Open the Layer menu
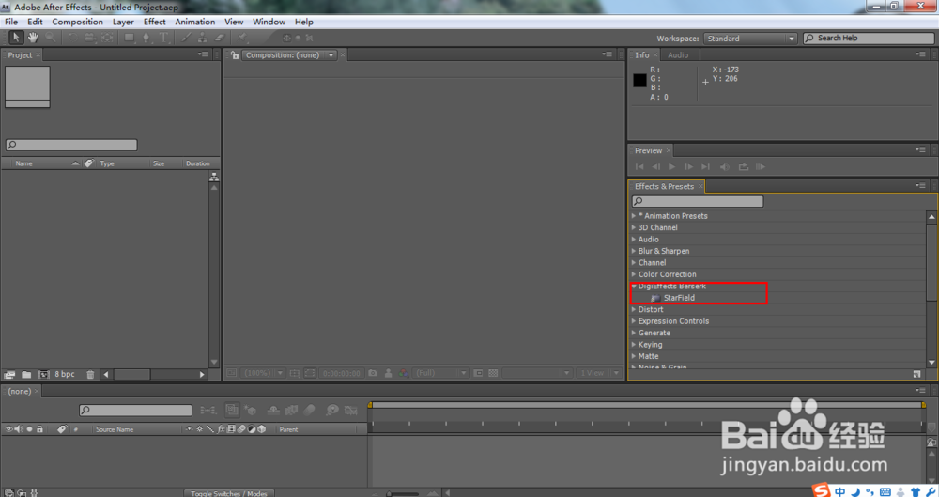The image size is (939, 497). point(123,22)
